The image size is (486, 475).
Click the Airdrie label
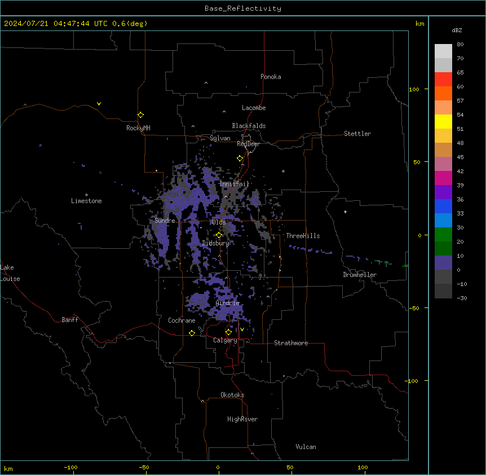(228, 303)
